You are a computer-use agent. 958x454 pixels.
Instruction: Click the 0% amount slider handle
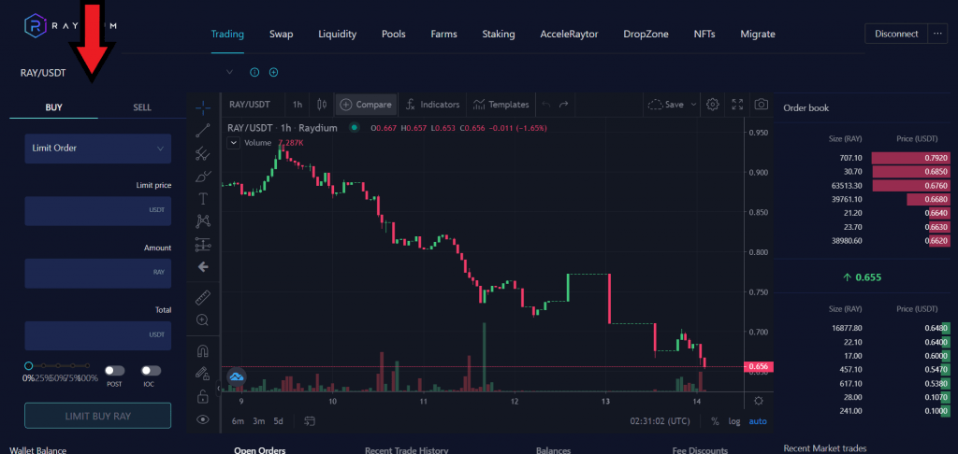29,365
